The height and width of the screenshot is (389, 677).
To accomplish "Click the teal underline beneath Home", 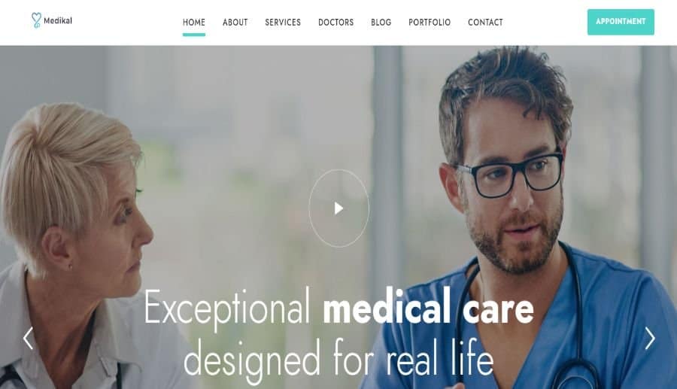I will pyautogui.click(x=194, y=35).
